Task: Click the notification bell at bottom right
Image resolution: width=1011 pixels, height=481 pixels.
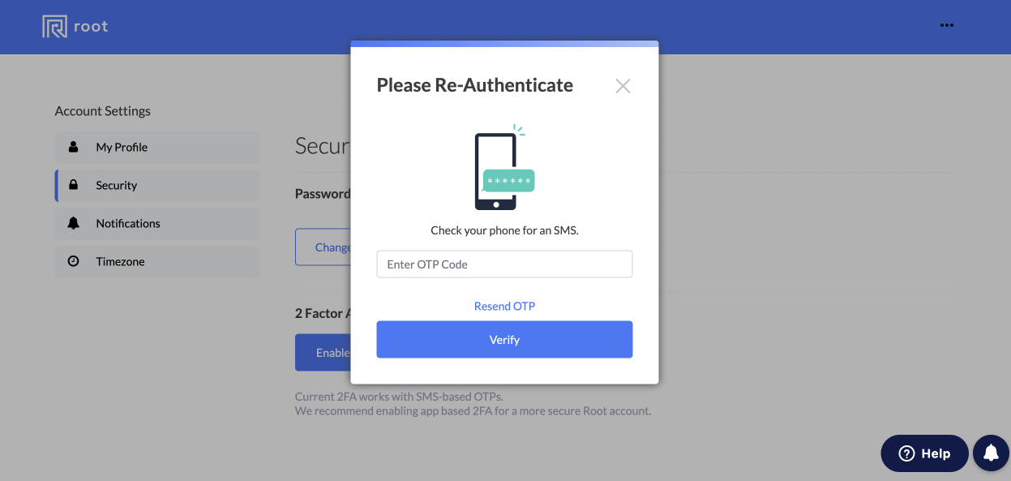Action: pyautogui.click(x=991, y=453)
